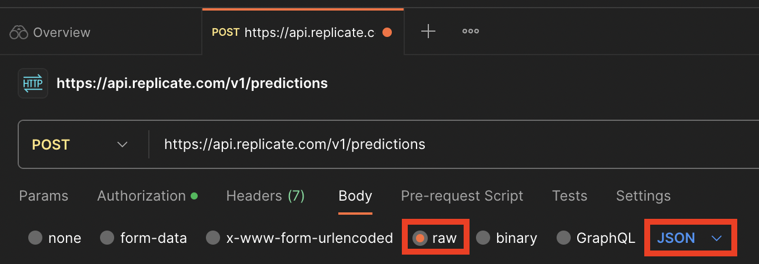Open the three-dot tab options menu

click(471, 32)
